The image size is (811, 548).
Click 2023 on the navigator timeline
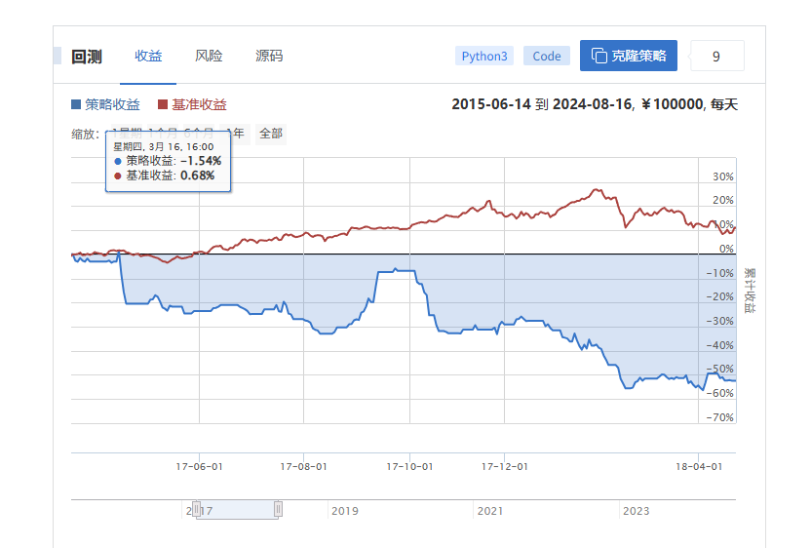(637, 511)
